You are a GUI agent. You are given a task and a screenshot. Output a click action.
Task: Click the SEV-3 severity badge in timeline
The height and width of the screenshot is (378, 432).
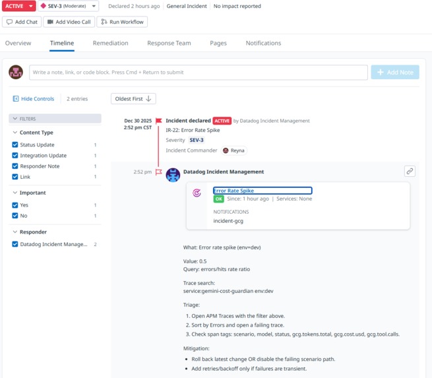tap(197, 140)
